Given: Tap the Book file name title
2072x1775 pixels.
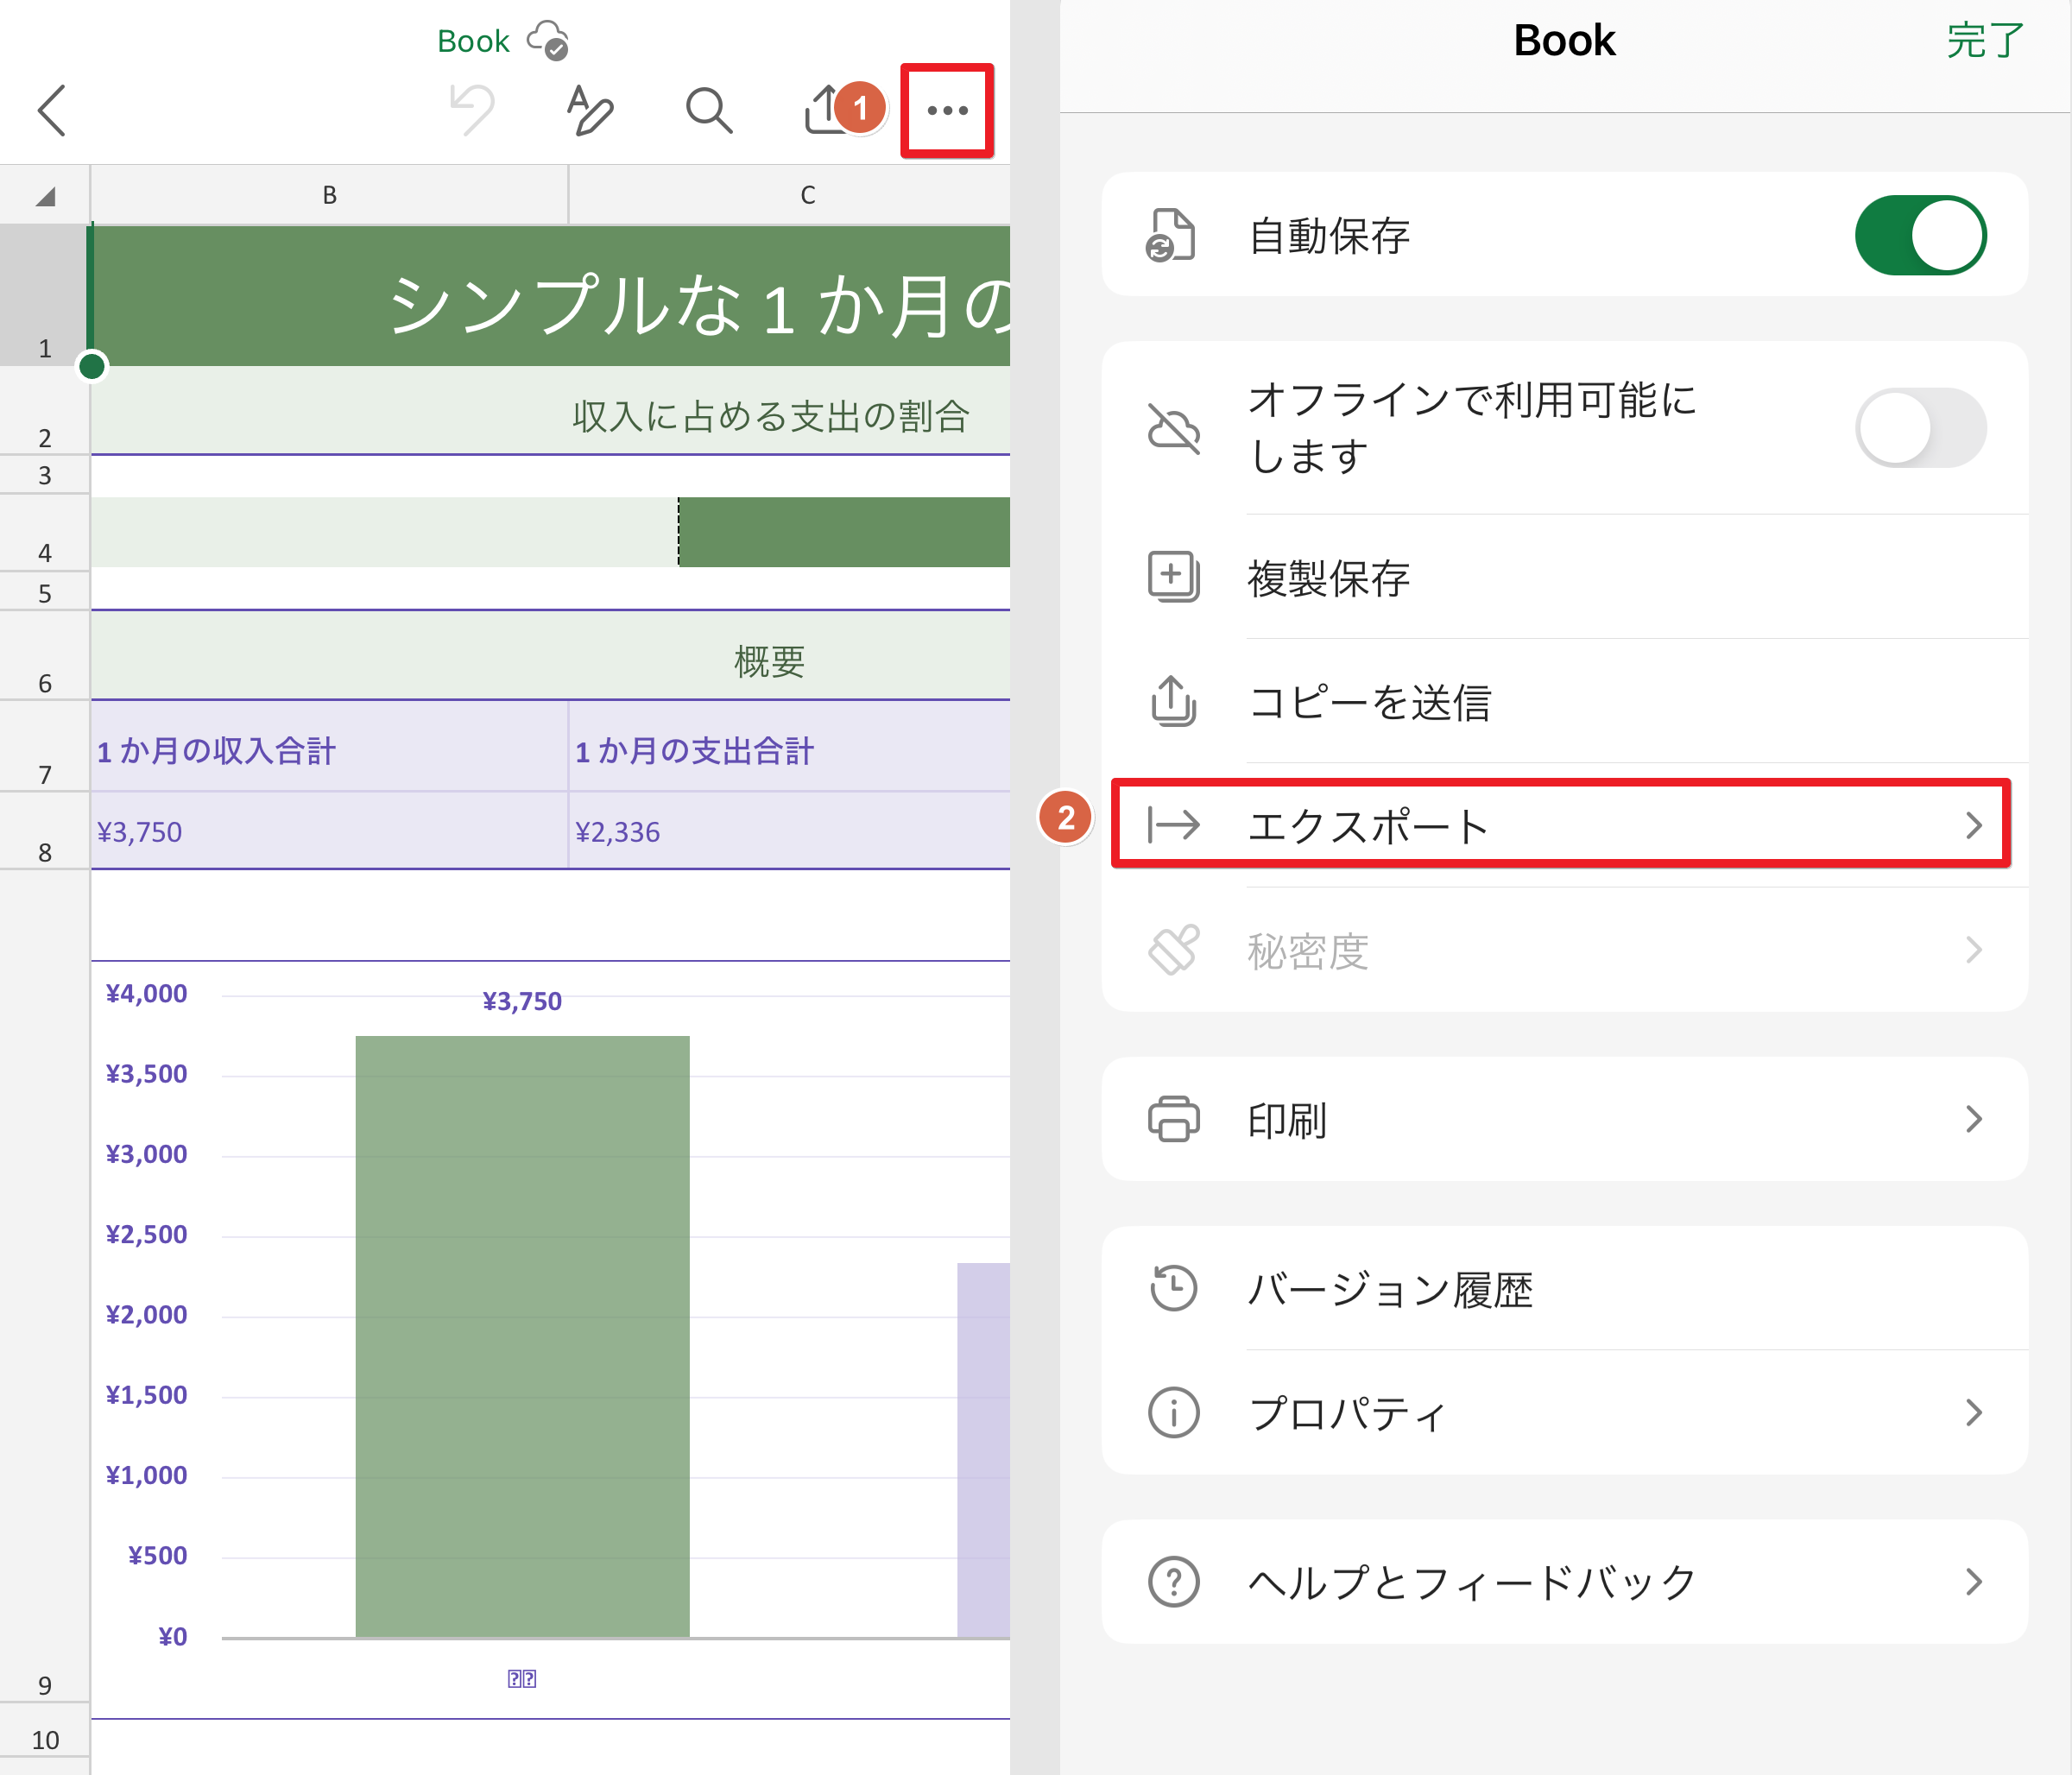Looking at the screenshot, I should click(473, 41).
